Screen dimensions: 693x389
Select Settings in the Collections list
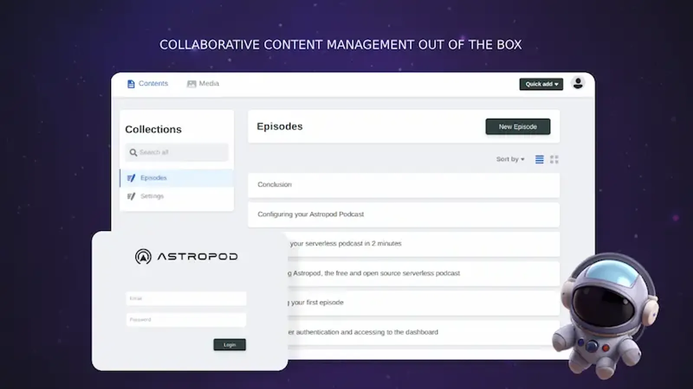pyautogui.click(x=152, y=196)
